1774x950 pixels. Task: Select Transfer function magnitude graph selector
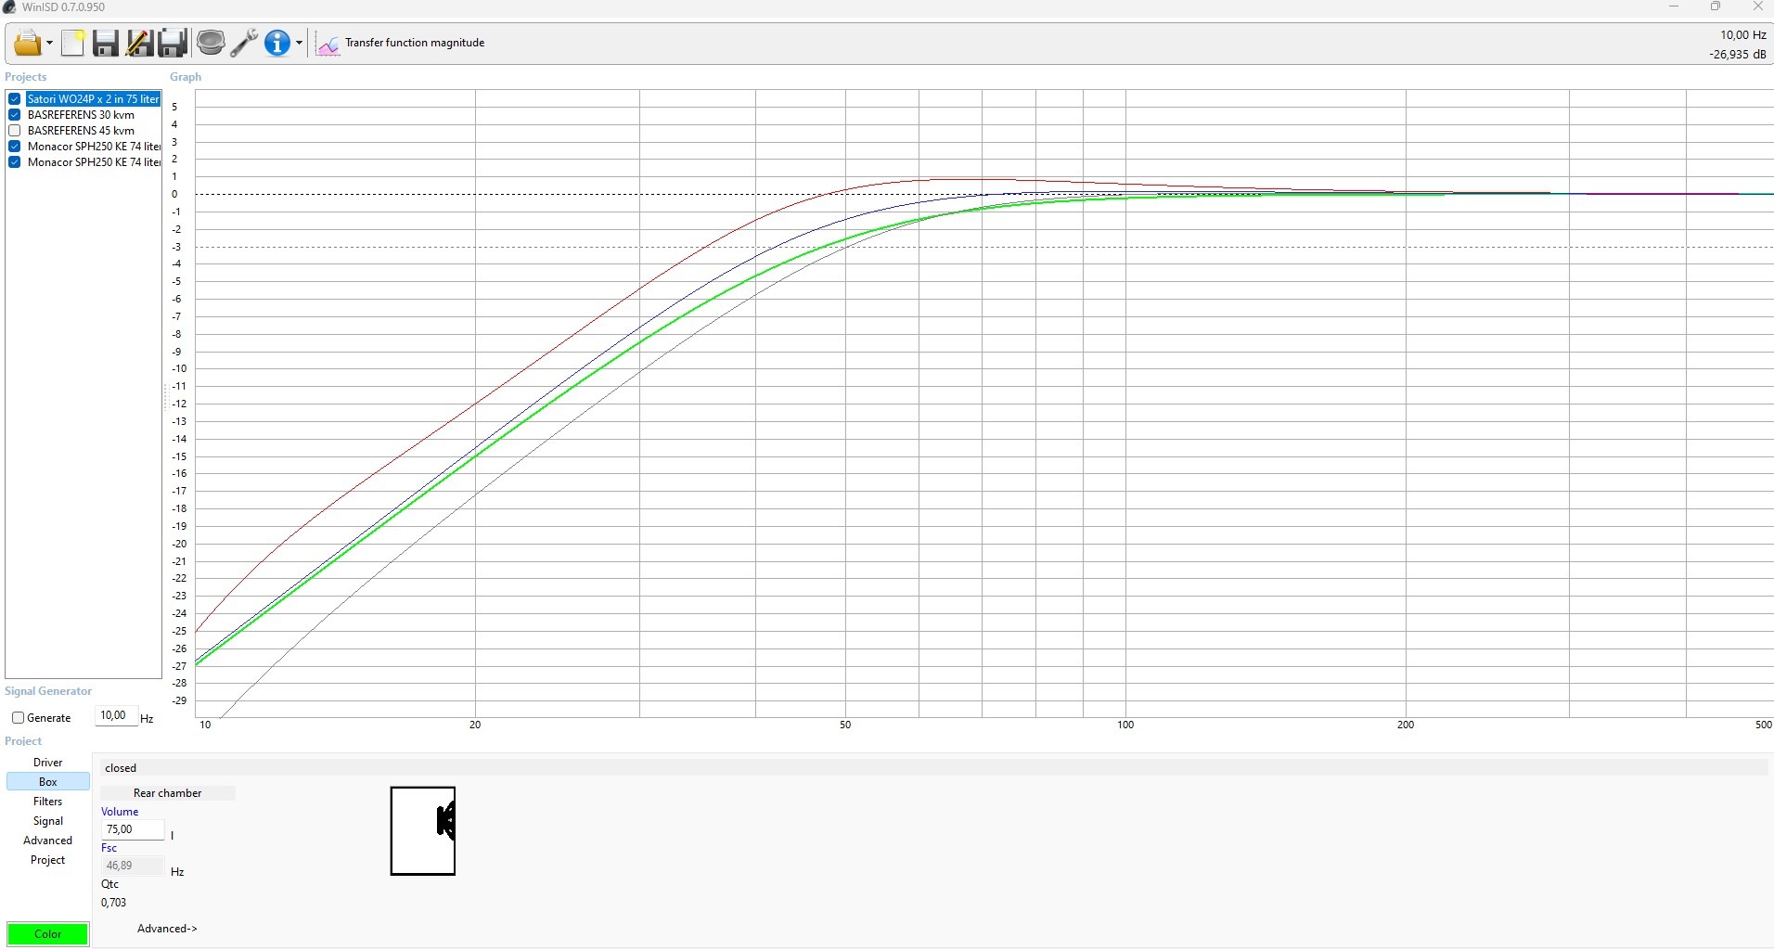pos(415,43)
